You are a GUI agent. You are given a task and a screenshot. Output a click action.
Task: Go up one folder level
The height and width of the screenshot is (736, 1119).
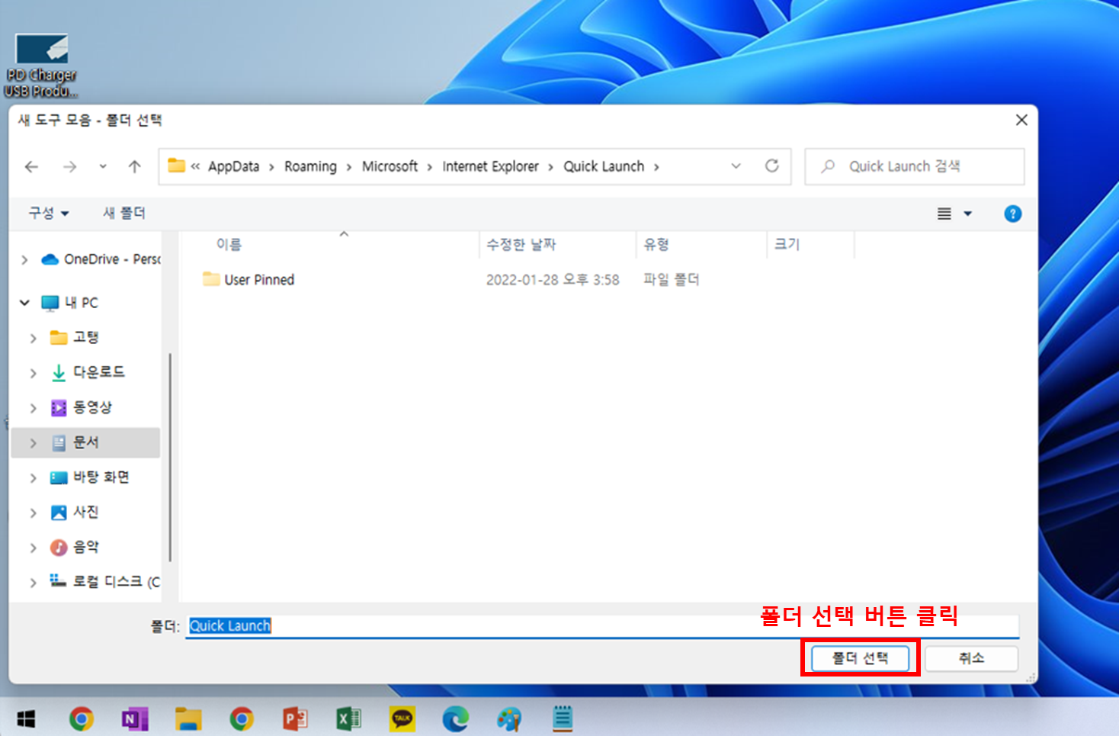tap(135, 166)
